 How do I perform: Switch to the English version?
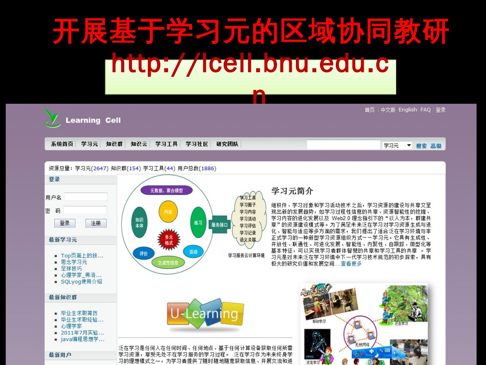point(408,110)
